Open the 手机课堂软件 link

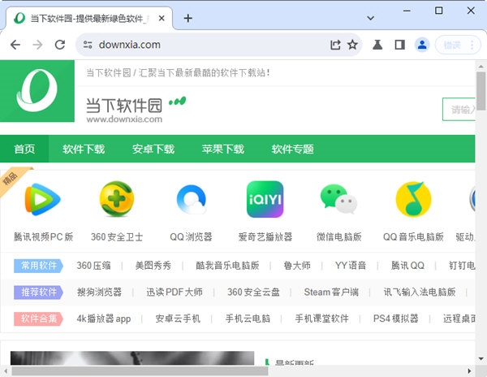pyautogui.click(x=321, y=318)
